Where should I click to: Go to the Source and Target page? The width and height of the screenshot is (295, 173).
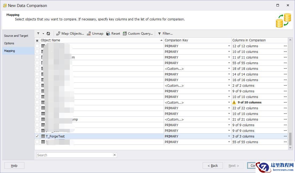coord(16,36)
